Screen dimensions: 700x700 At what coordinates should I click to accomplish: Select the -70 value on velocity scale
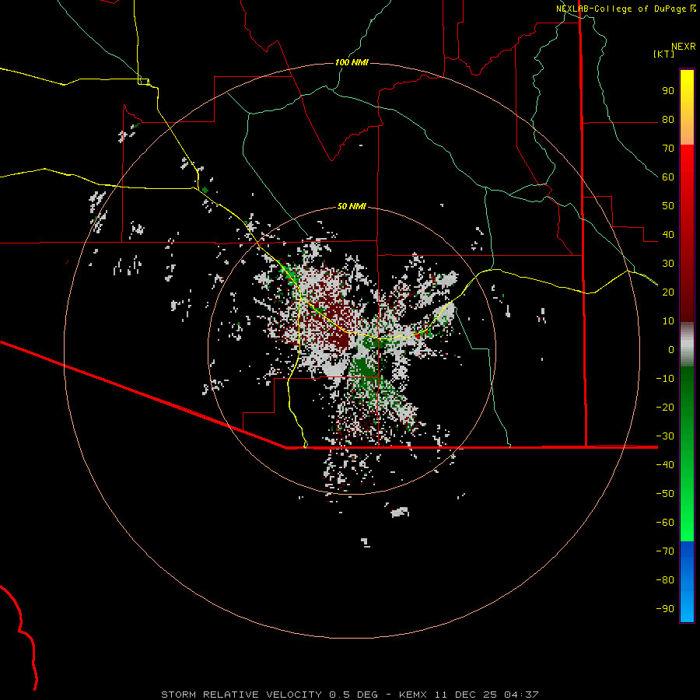(665, 551)
